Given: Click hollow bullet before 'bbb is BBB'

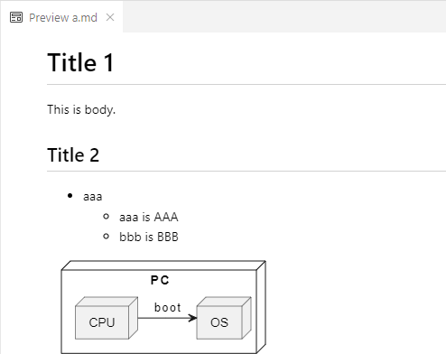Looking at the screenshot, I should (106, 237).
